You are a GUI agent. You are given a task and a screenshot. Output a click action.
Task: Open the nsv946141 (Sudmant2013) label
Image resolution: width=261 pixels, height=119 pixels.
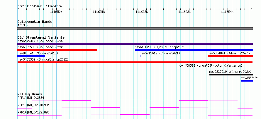tap(38, 53)
